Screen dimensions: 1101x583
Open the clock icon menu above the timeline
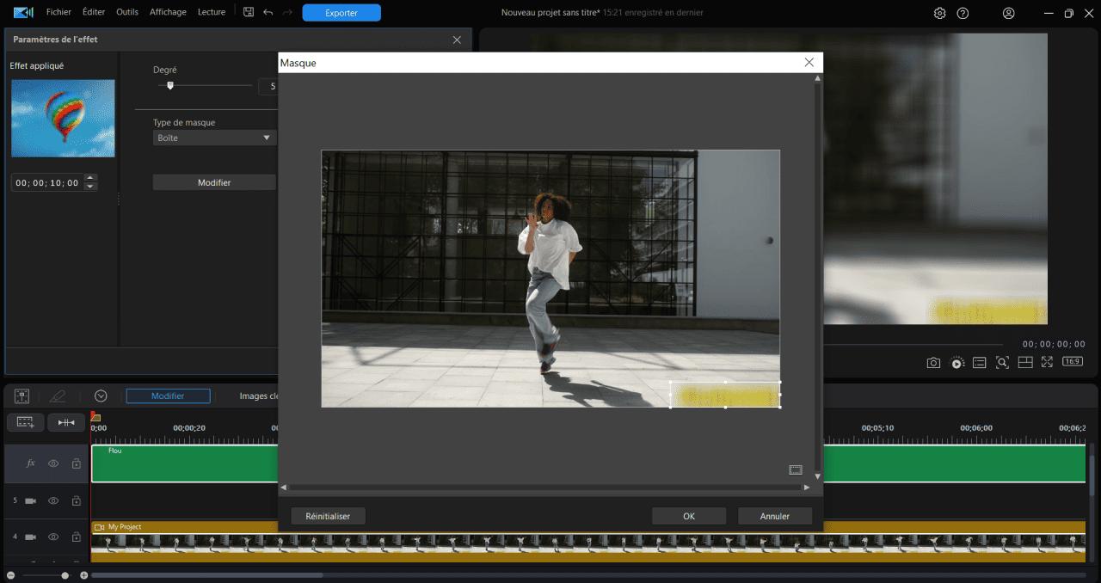tap(101, 396)
